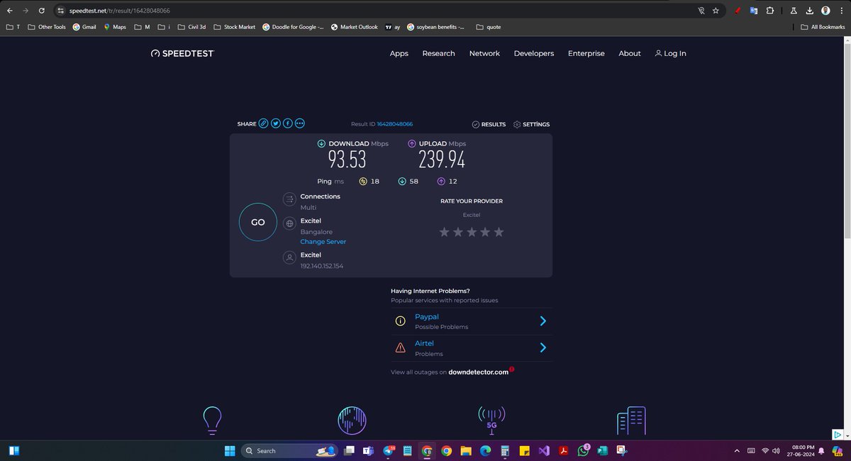Open Chrome downloads icon
This screenshot has height=461, width=851.
click(809, 11)
